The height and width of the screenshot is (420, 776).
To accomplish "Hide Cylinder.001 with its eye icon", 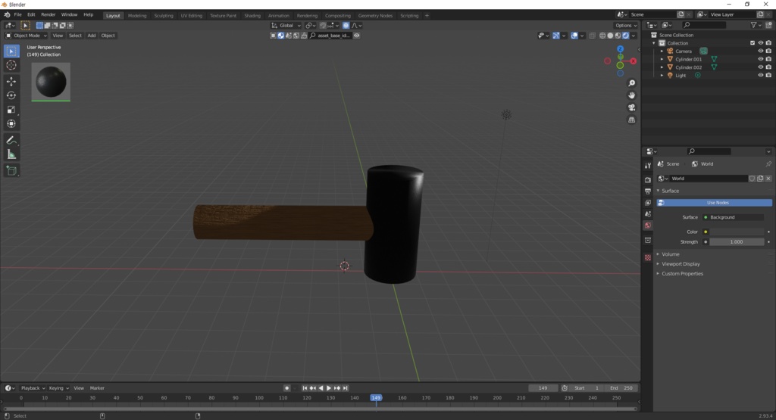I will pyautogui.click(x=760, y=59).
